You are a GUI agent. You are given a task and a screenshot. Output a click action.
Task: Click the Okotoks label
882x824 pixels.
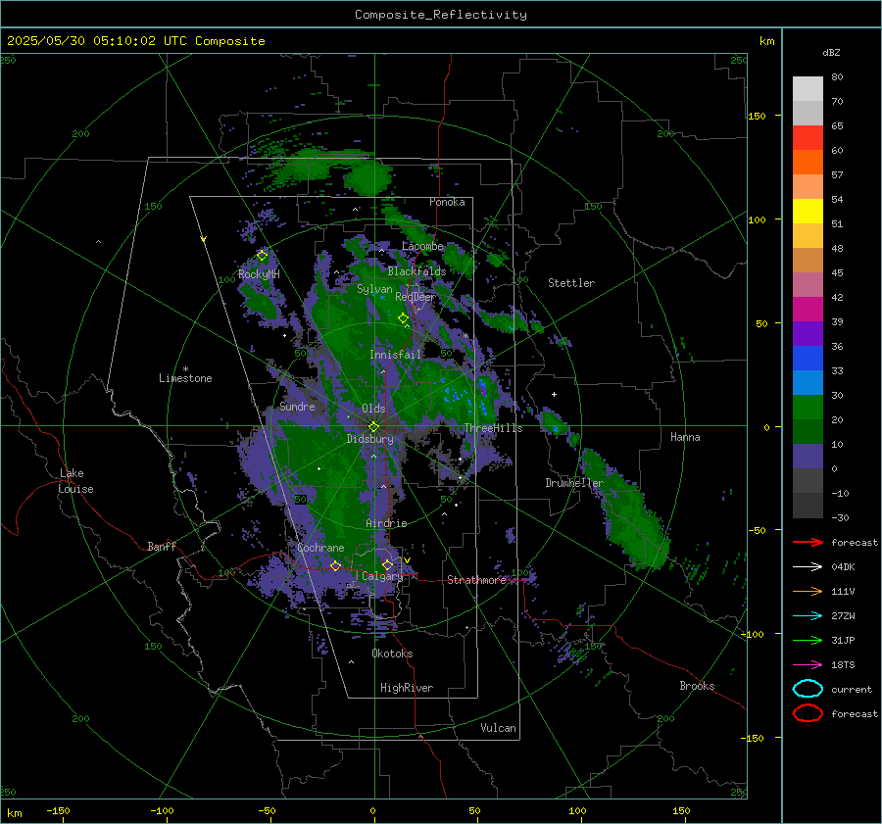click(x=392, y=654)
